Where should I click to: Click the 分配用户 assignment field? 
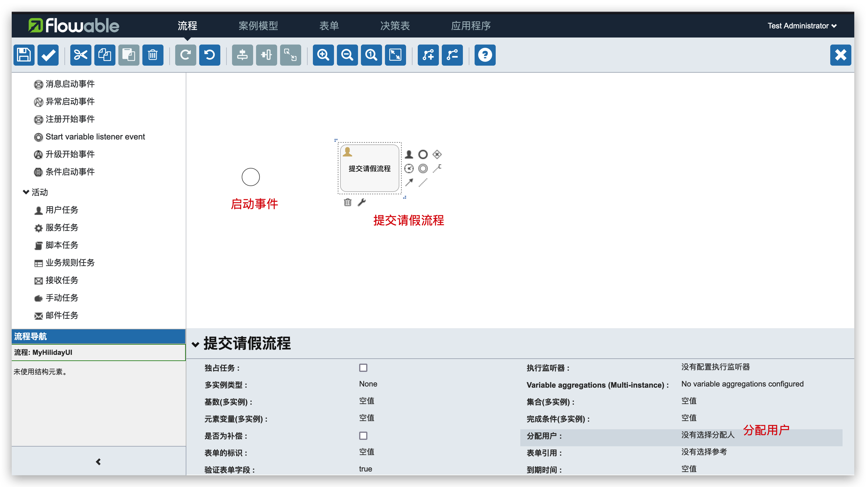[707, 435]
